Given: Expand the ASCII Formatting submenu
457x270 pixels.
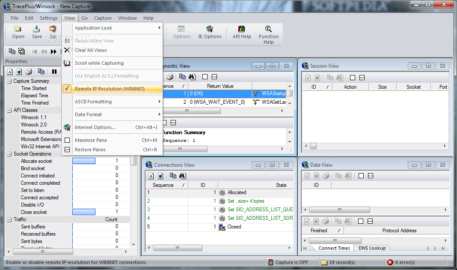Looking at the screenshot, I should [112, 102].
